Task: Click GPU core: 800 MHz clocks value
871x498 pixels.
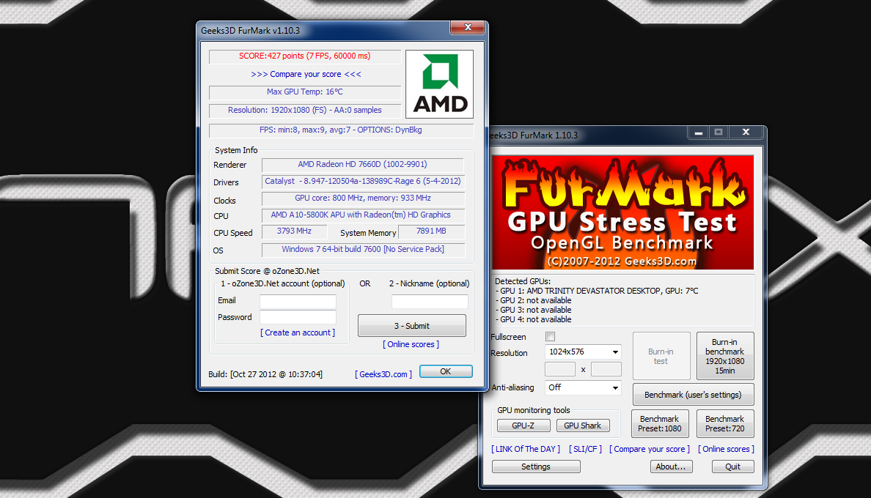Action: tap(363, 198)
